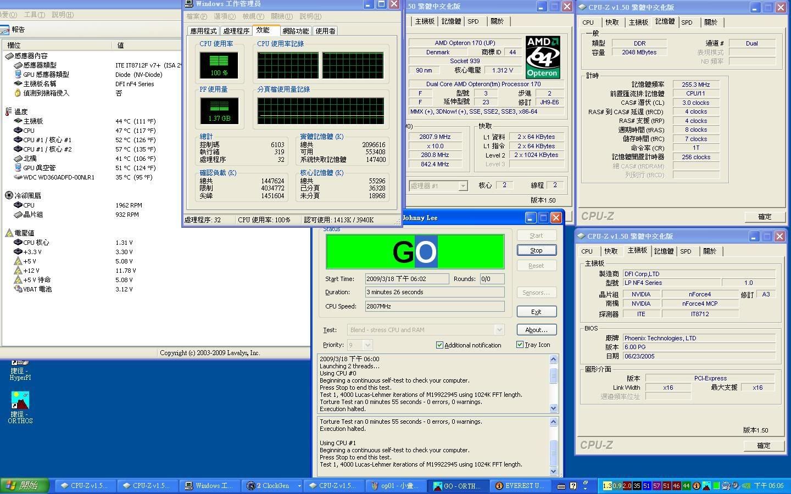Toggle the Additional notification checkbox
This screenshot has width=791, height=494.
pyautogui.click(x=439, y=345)
